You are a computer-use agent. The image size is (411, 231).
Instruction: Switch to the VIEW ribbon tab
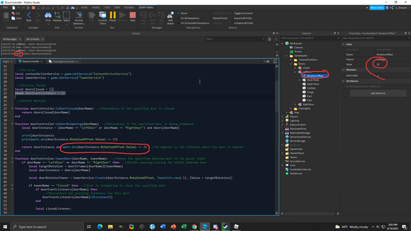pyautogui.click(x=117, y=8)
